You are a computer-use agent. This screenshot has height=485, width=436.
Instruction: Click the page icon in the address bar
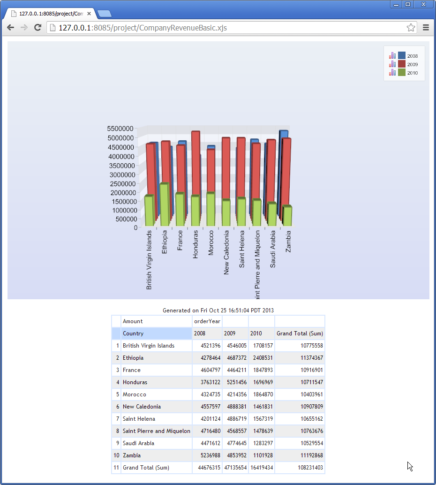[53, 28]
